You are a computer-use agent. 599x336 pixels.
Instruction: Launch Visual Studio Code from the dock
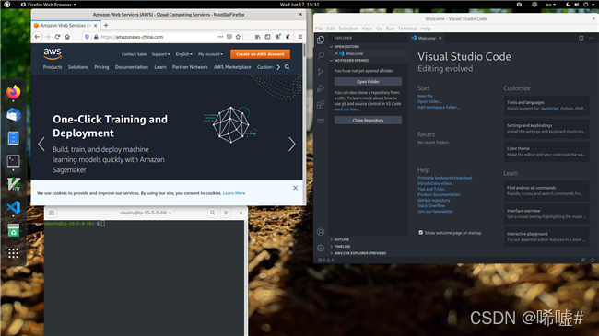pos(14,207)
